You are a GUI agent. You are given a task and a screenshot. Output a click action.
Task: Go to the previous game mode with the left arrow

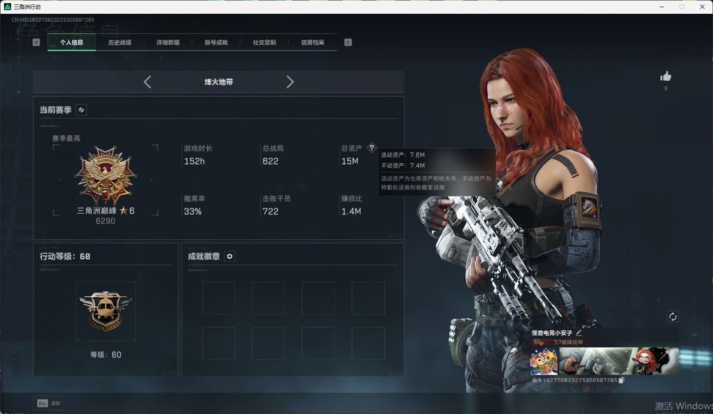[147, 82]
